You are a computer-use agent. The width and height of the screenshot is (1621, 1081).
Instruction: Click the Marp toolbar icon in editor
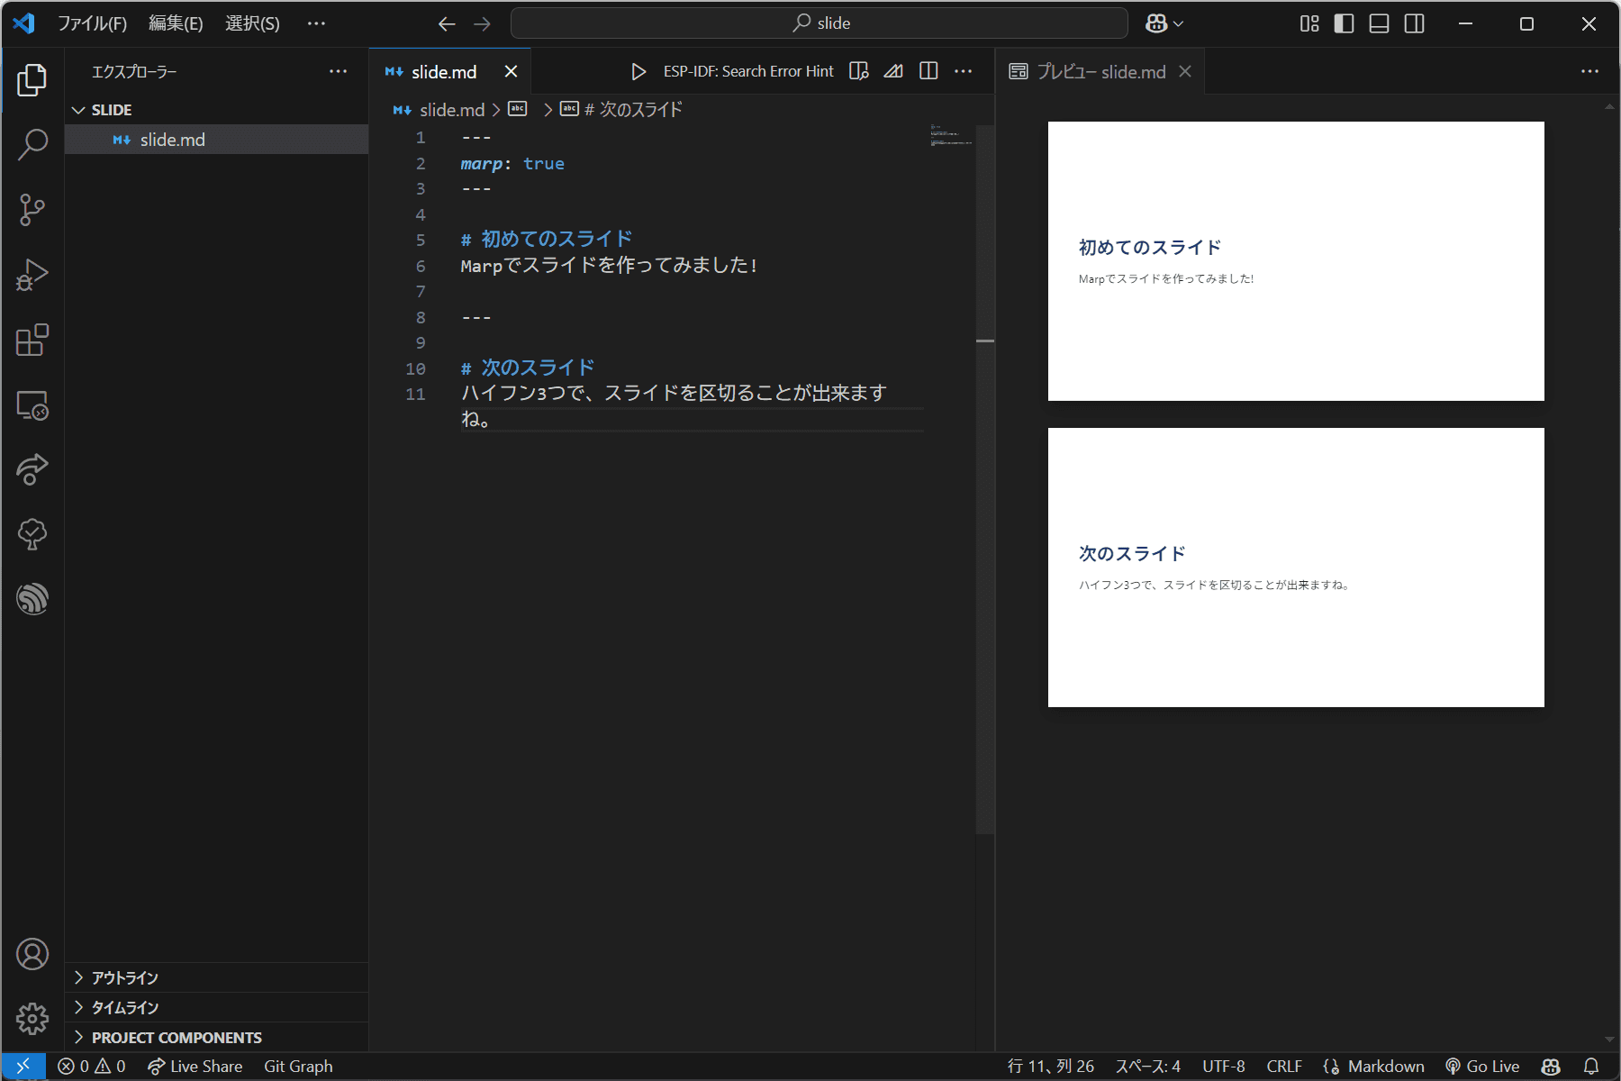(x=893, y=71)
